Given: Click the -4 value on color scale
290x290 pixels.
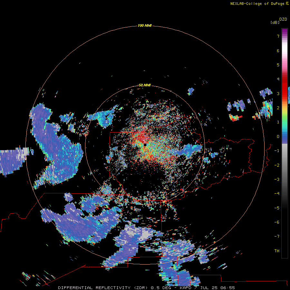Looking at the screenshot, I should [277, 194].
